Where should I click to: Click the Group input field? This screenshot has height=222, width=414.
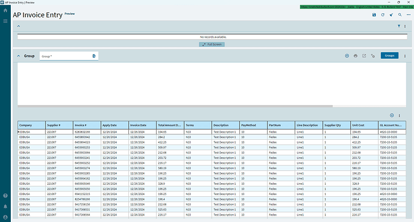68,56
